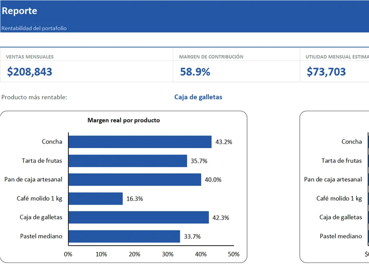Select the 40.0% data label
The image size is (369, 276).
(x=213, y=180)
